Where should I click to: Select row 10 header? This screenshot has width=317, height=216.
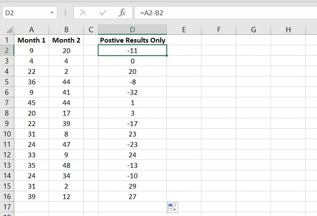click(7, 134)
